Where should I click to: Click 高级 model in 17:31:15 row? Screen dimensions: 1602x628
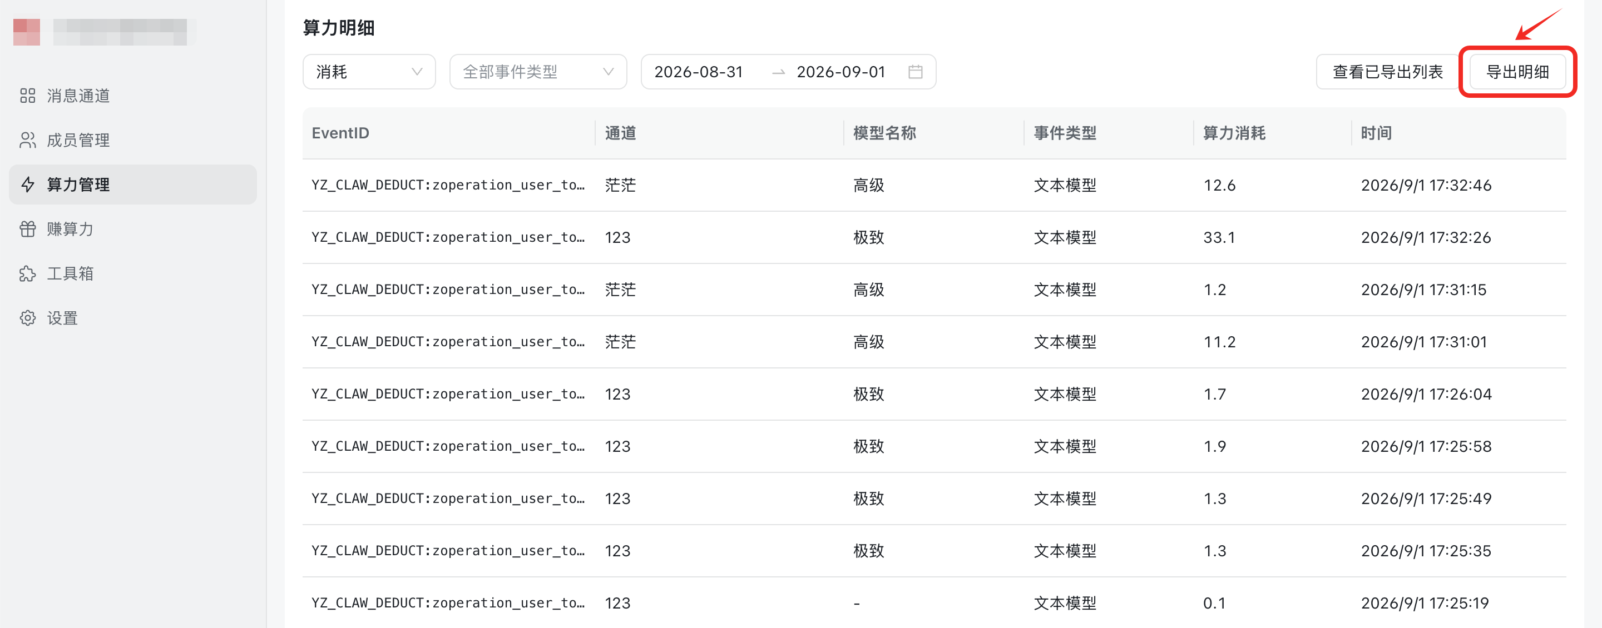868,290
